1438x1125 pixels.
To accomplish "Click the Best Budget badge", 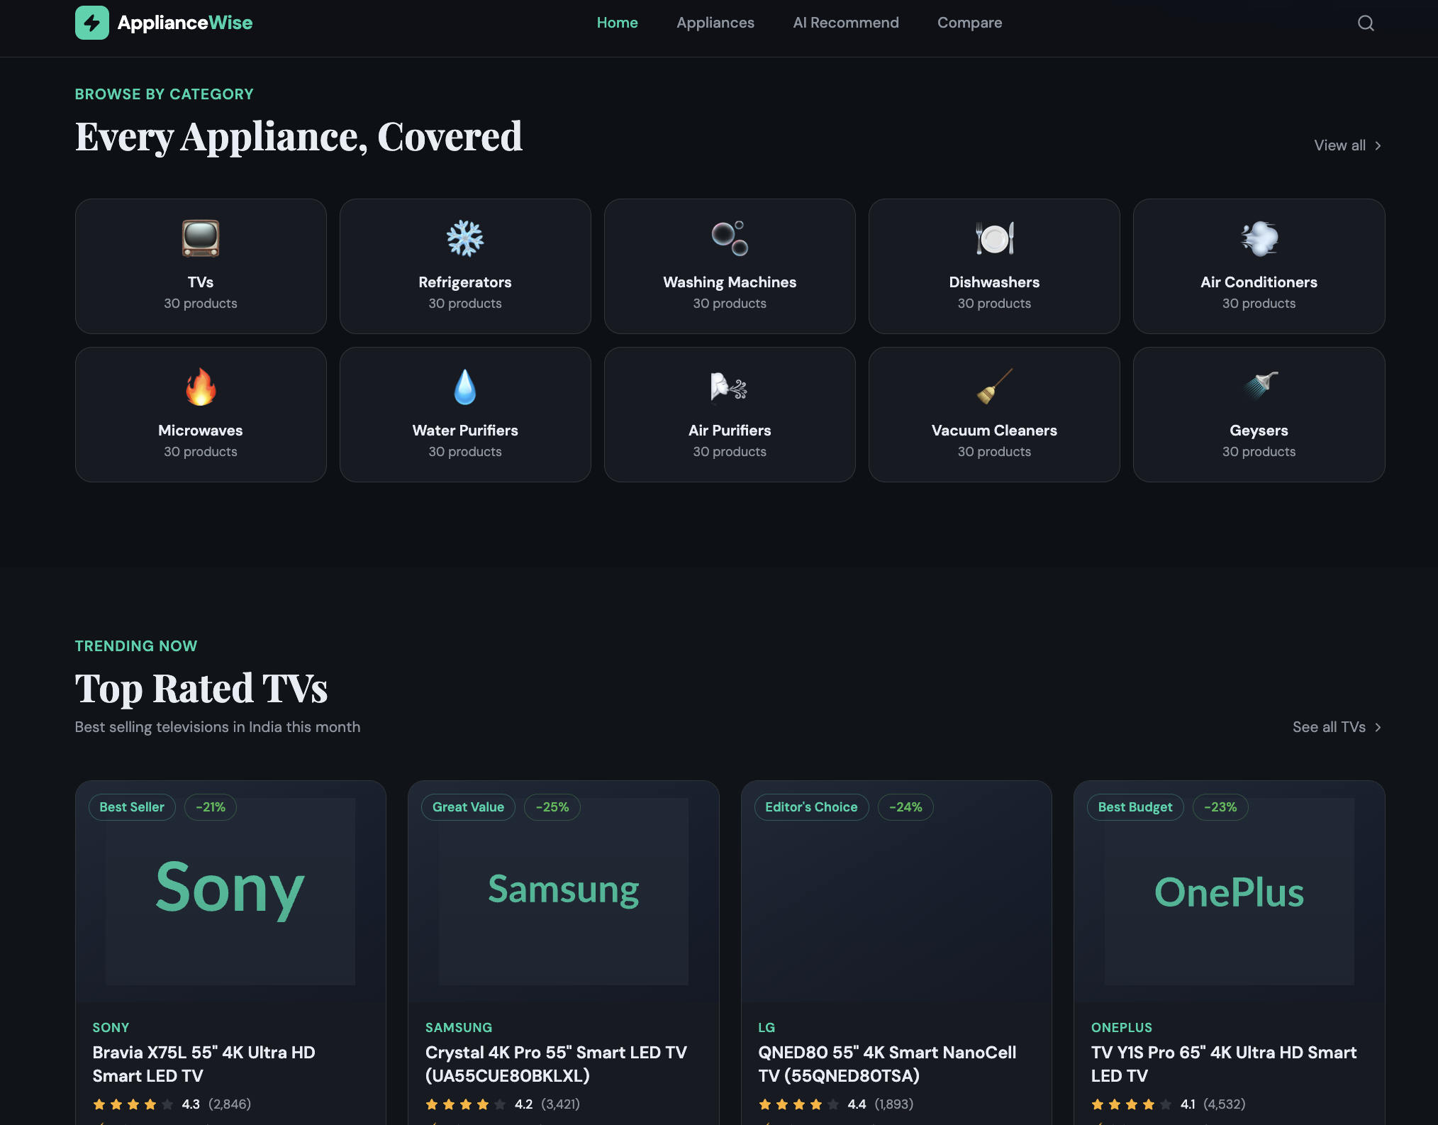I will pos(1135,807).
